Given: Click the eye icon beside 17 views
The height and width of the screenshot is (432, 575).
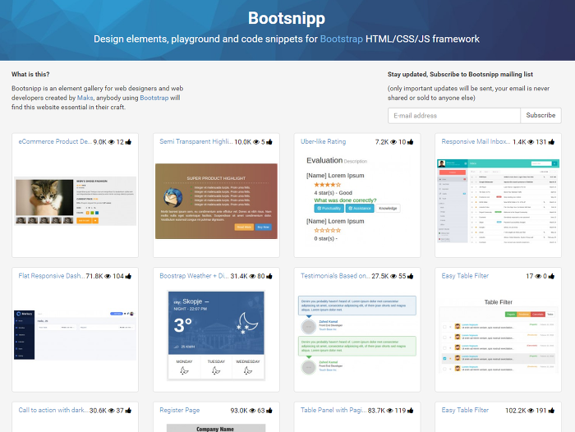Looking at the screenshot, I should 538,276.
